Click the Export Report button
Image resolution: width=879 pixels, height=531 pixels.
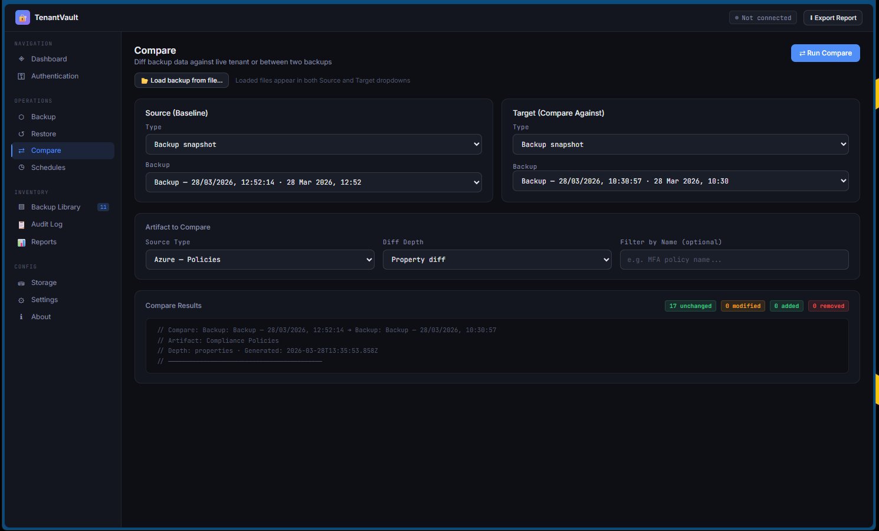(832, 18)
